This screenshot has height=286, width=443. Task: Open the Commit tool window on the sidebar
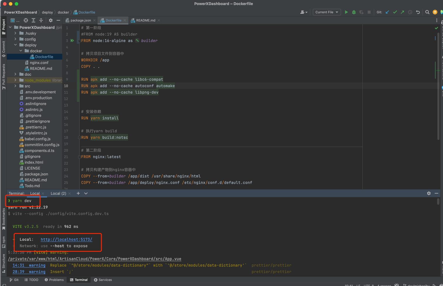[x=4, y=49]
